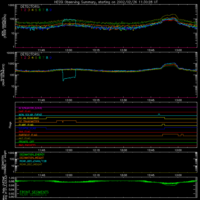Click the rear segments counts/s axis title
Screen dimensions: 200x200
coord(3,75)
